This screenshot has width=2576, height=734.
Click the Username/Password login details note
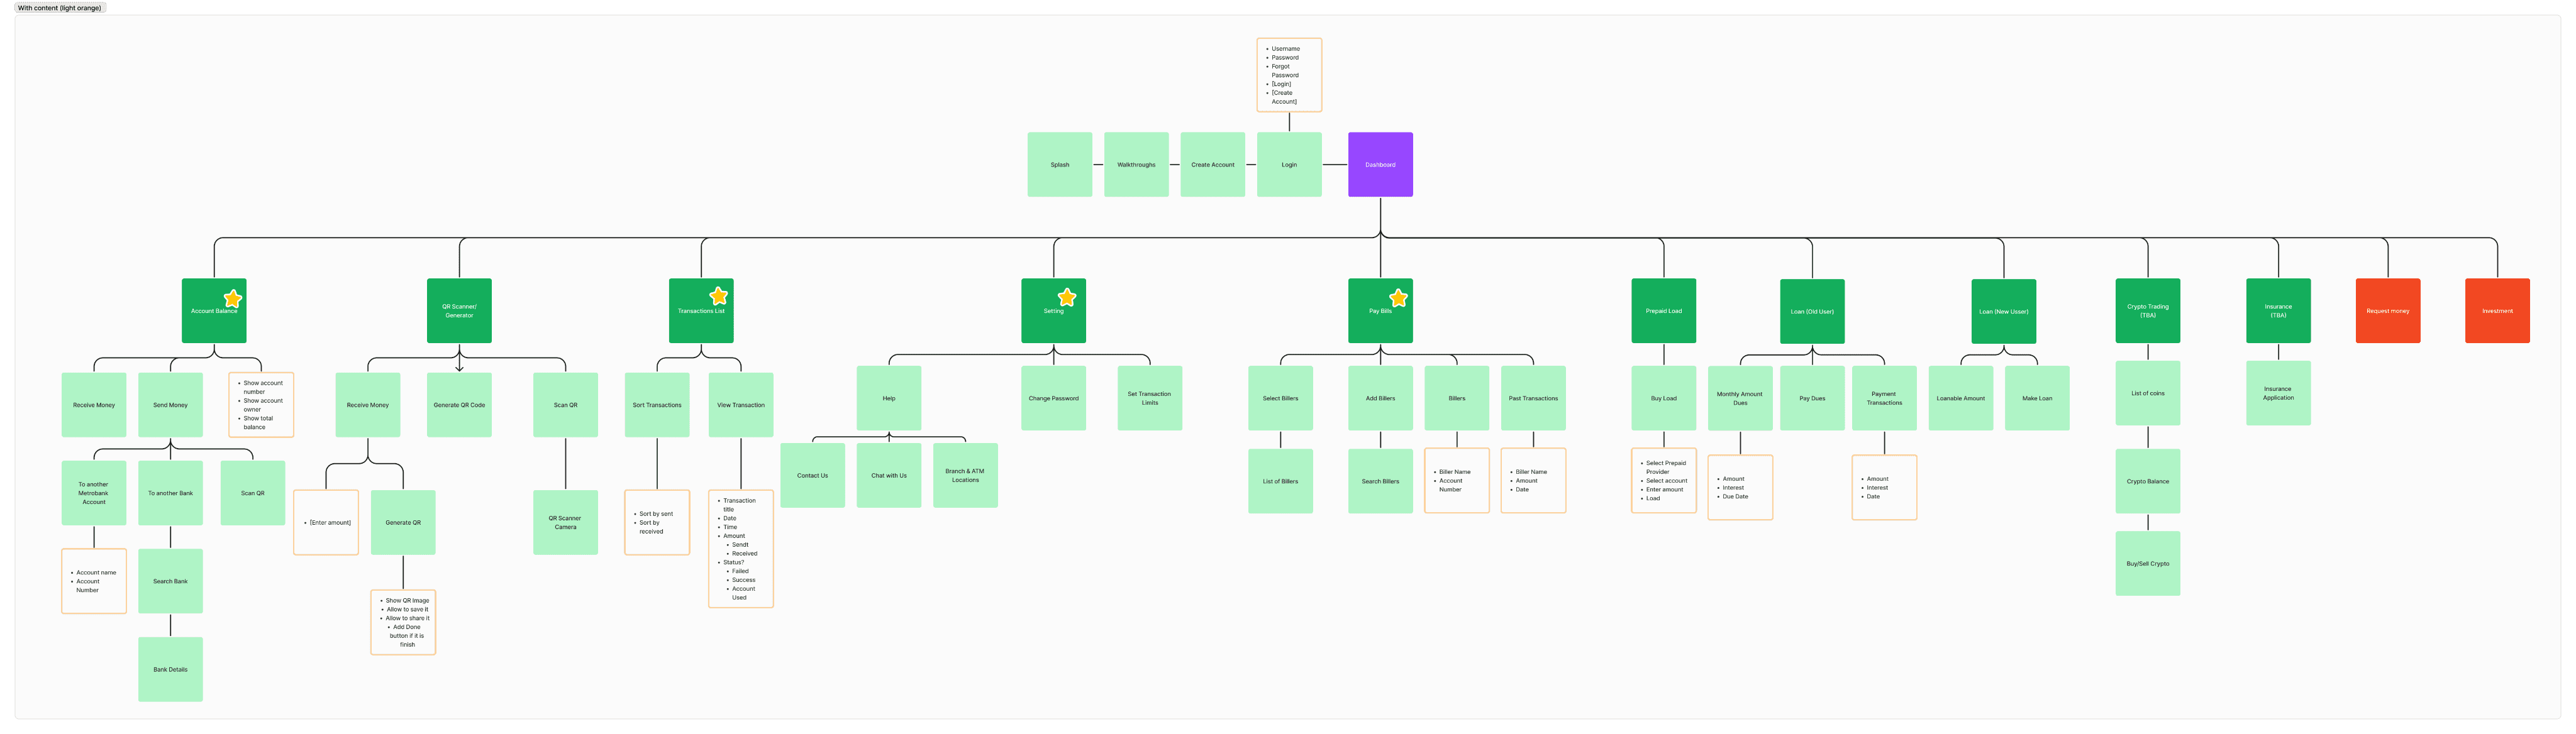[1289, 75]
